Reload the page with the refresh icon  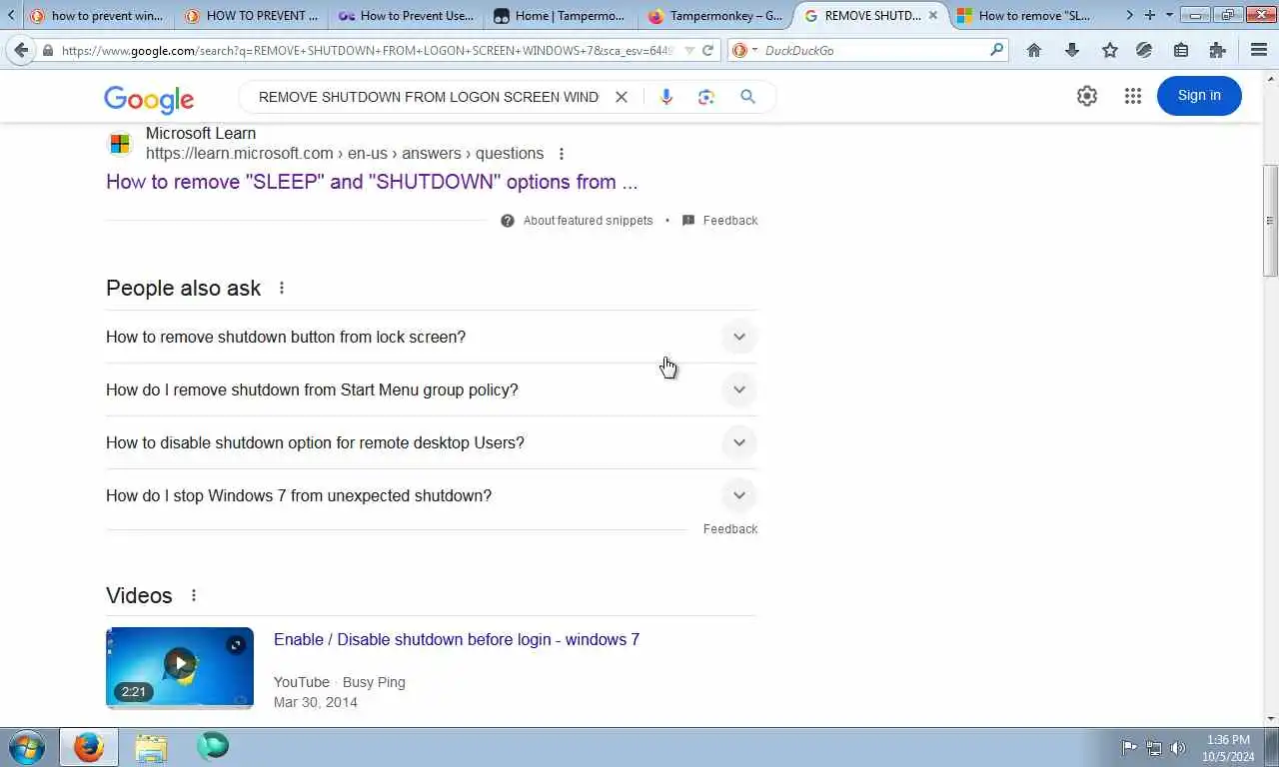[707, 50]
